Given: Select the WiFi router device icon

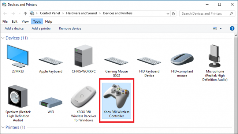Looking at the screenshot, I should (x=51, y=103).
